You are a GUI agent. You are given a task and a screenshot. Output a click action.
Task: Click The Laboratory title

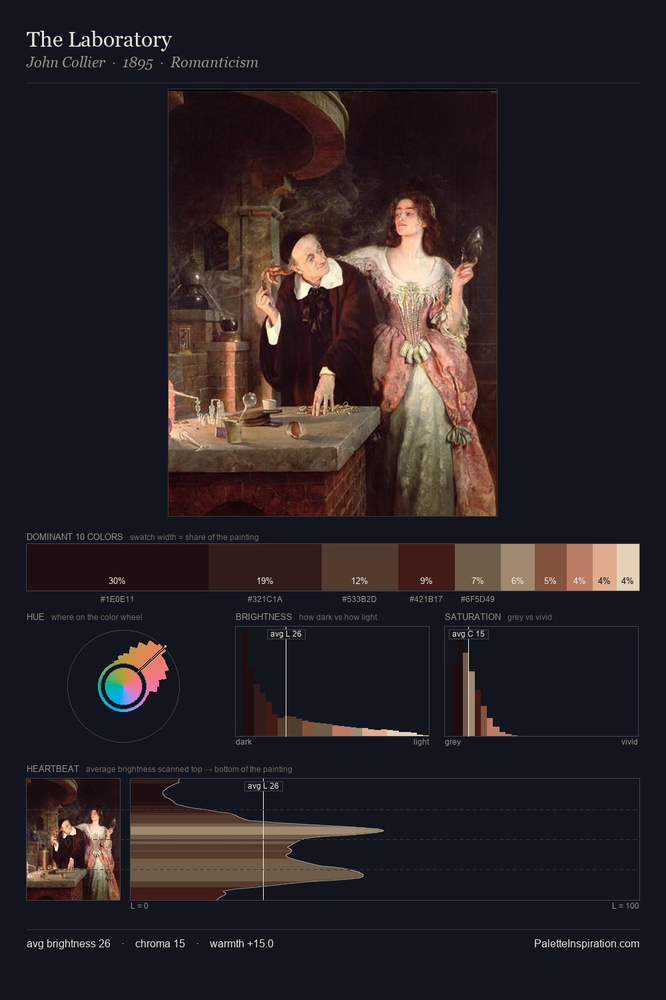tap(99, 39)
